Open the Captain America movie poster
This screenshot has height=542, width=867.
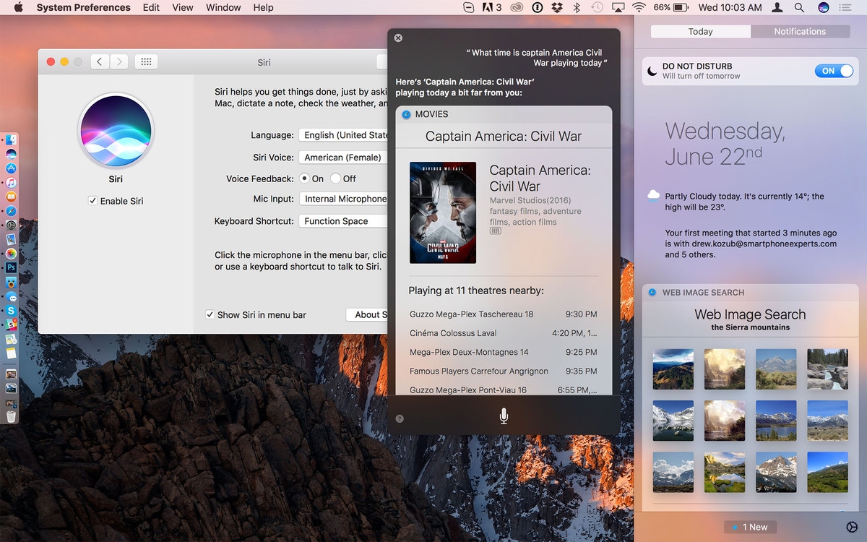click(443, 212)
